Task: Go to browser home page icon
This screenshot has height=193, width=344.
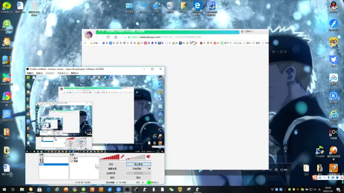Action: click(x=116, y=37)
